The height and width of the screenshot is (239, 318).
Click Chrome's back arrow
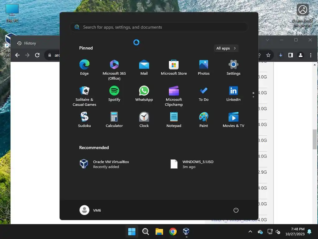[17, 55]
